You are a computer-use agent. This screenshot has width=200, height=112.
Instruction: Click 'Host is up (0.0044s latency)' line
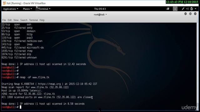[22, 91]
